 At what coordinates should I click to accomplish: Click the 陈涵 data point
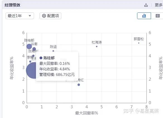(53, 51)
